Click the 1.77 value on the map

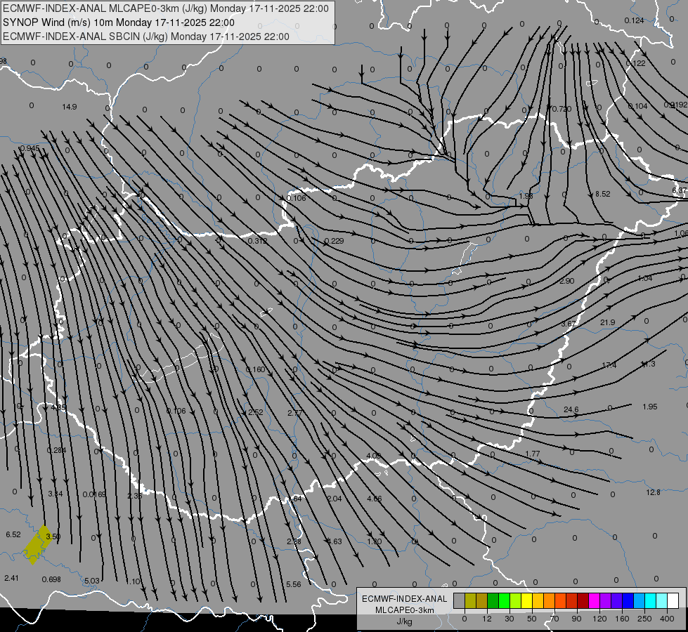[x=532, y=454]
